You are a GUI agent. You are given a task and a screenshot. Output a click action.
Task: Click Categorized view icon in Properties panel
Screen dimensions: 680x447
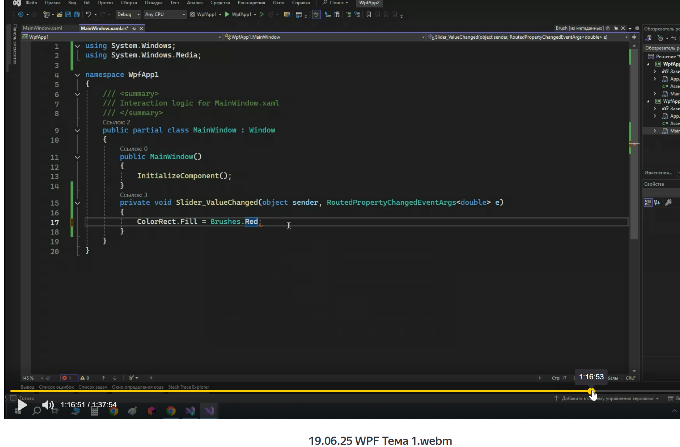[648, 203]
